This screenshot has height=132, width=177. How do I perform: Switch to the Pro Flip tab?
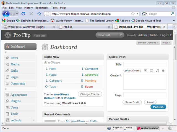pos(85,27)
